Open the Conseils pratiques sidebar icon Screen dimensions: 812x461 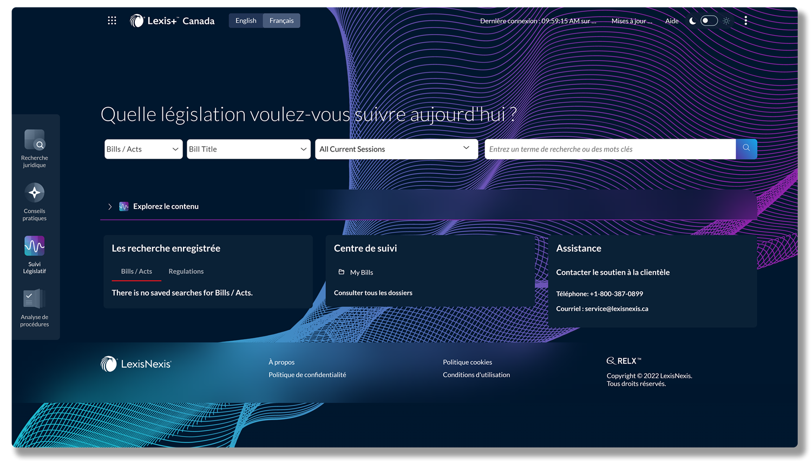pyautogui.click(x=35, y=193)
